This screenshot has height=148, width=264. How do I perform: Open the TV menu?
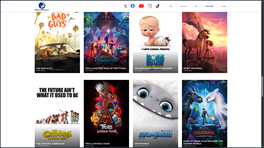click(196, 6)
